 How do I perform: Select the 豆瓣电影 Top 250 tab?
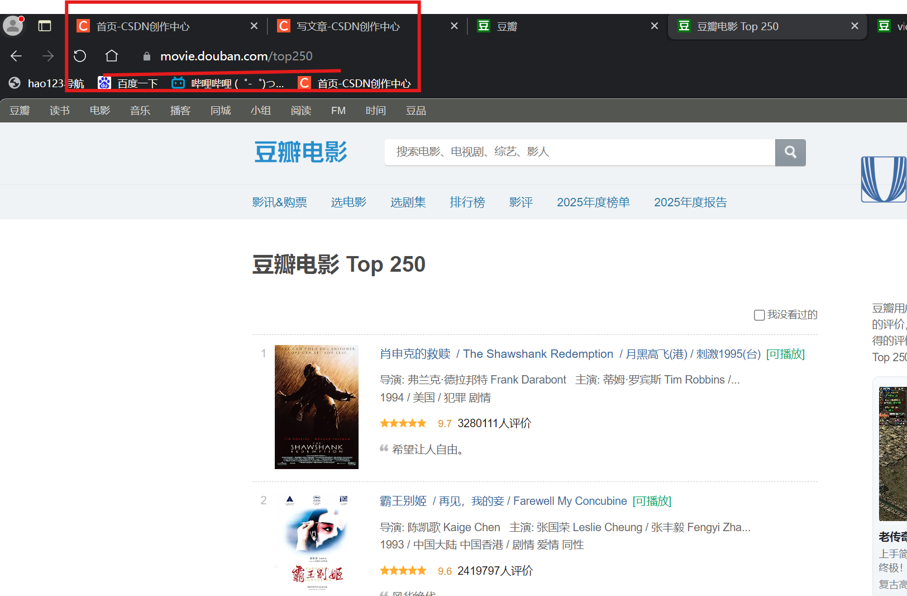click(737, 26)
